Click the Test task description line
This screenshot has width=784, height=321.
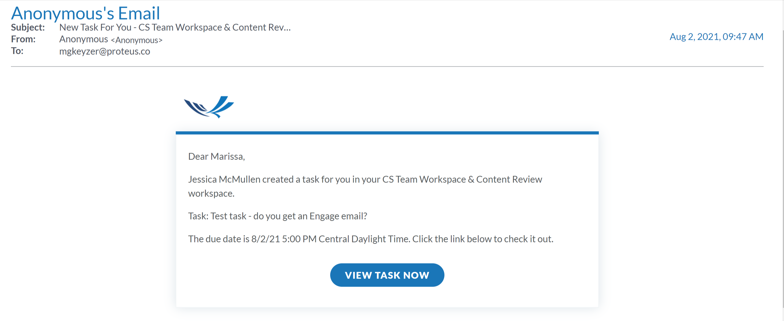(277, 216)
